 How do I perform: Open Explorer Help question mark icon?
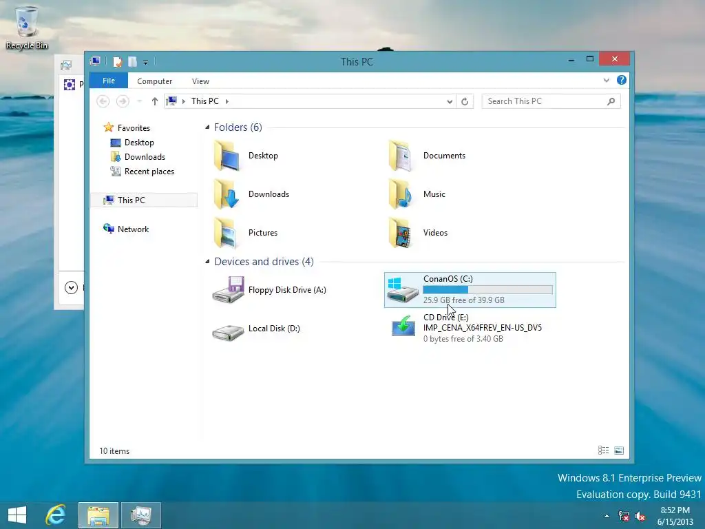[x=622, y=80]
